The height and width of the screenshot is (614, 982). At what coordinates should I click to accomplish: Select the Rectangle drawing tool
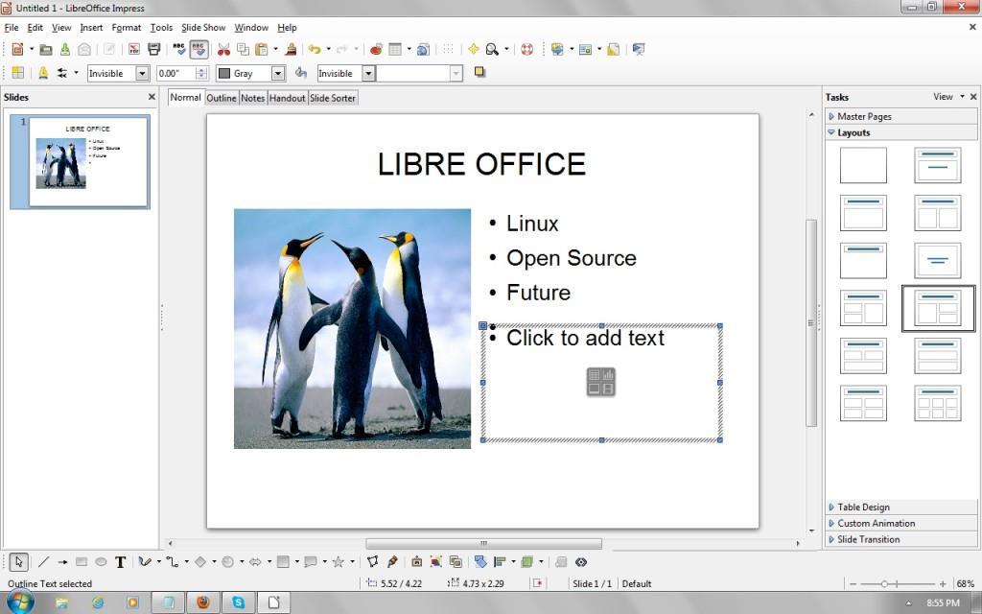pyautogui.click(x=82, y=562)
